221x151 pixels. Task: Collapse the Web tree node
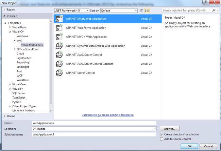(14, 40)
